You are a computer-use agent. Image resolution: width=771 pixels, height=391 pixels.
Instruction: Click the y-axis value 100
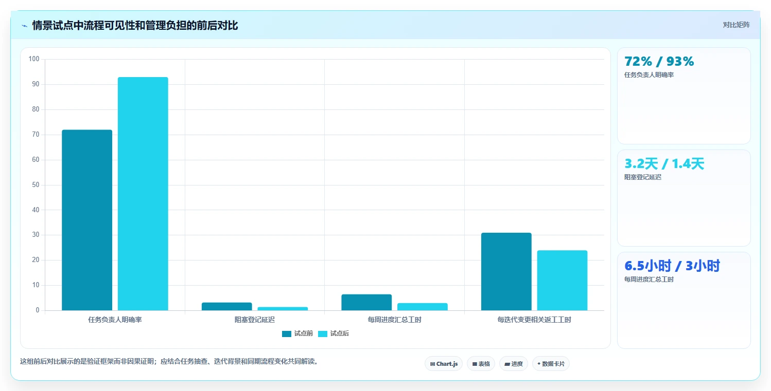pos(34,59)
